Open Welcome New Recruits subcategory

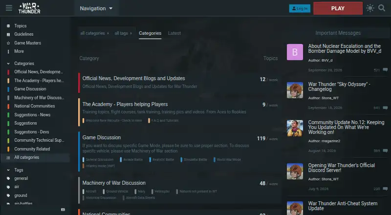tap(114, 121)
